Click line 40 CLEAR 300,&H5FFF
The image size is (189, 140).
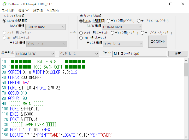pos(22,77)
